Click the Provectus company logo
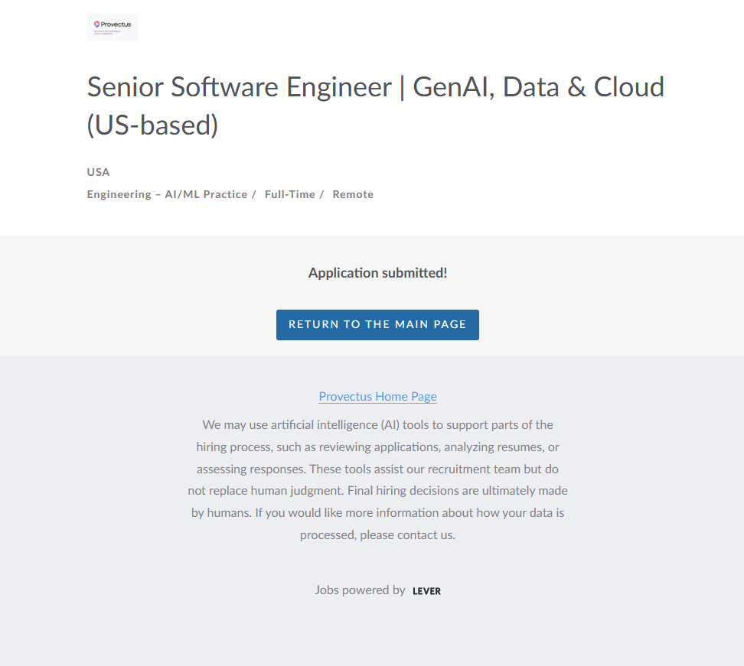 113,27
